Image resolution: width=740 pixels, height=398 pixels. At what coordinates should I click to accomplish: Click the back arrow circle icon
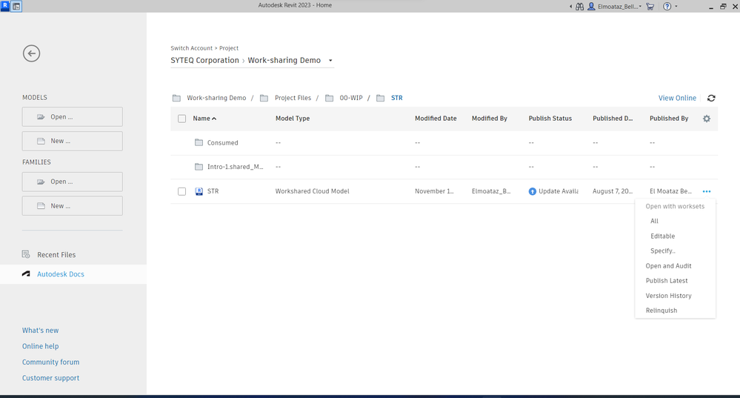[32, 53]
